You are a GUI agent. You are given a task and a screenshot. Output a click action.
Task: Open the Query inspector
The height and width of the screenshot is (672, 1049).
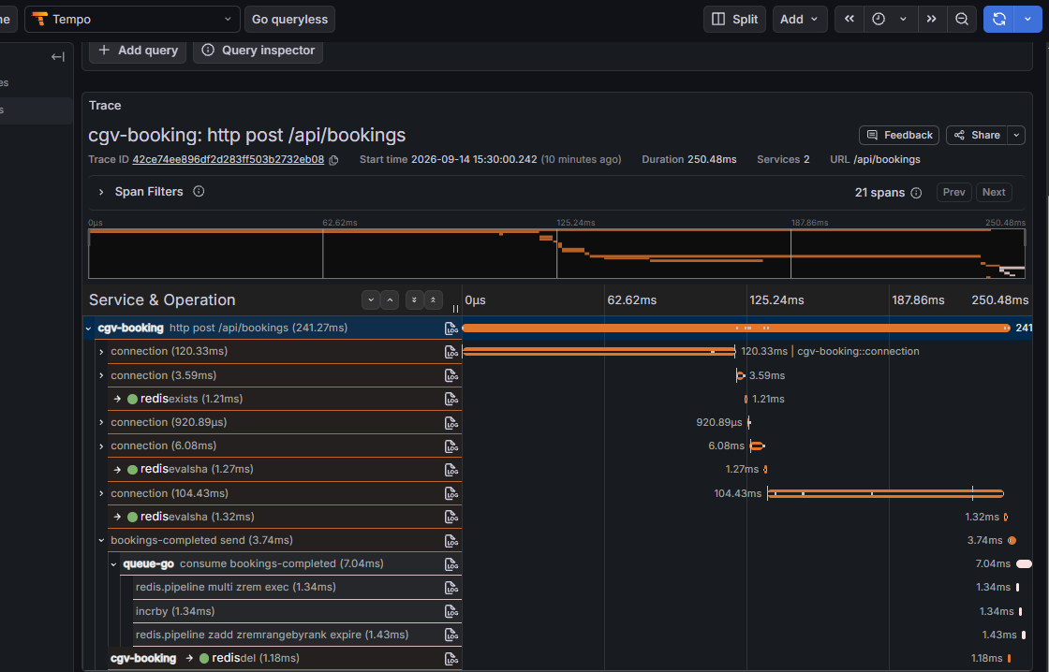[x=259, y=51]
